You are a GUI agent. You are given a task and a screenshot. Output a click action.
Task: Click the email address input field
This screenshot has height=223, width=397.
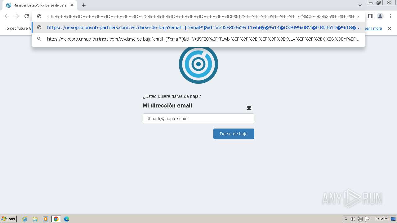point(198,119)
